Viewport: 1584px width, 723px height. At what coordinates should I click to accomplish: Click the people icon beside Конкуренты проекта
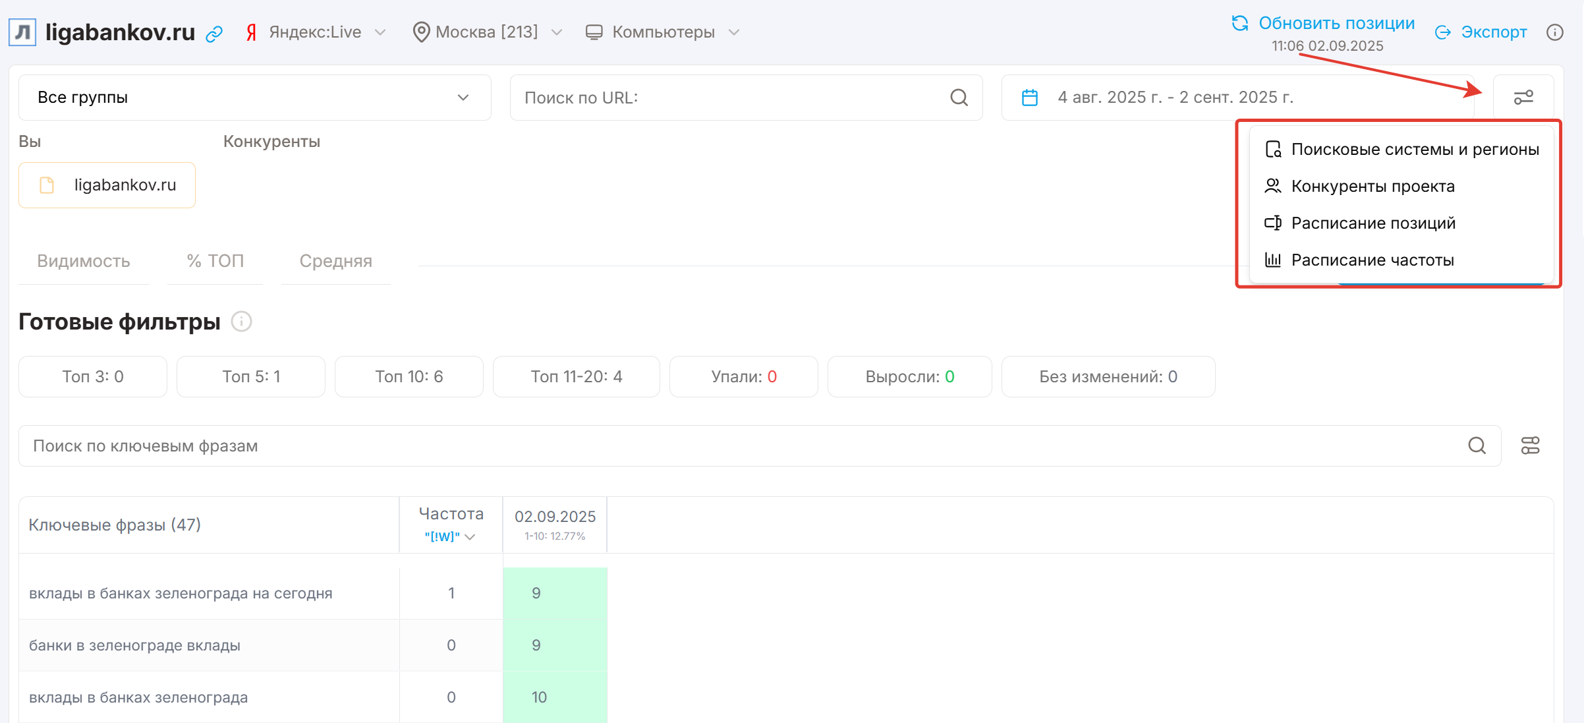[x=1273, y=186]
